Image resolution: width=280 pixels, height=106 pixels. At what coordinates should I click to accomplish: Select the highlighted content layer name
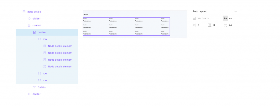[42, 32]
